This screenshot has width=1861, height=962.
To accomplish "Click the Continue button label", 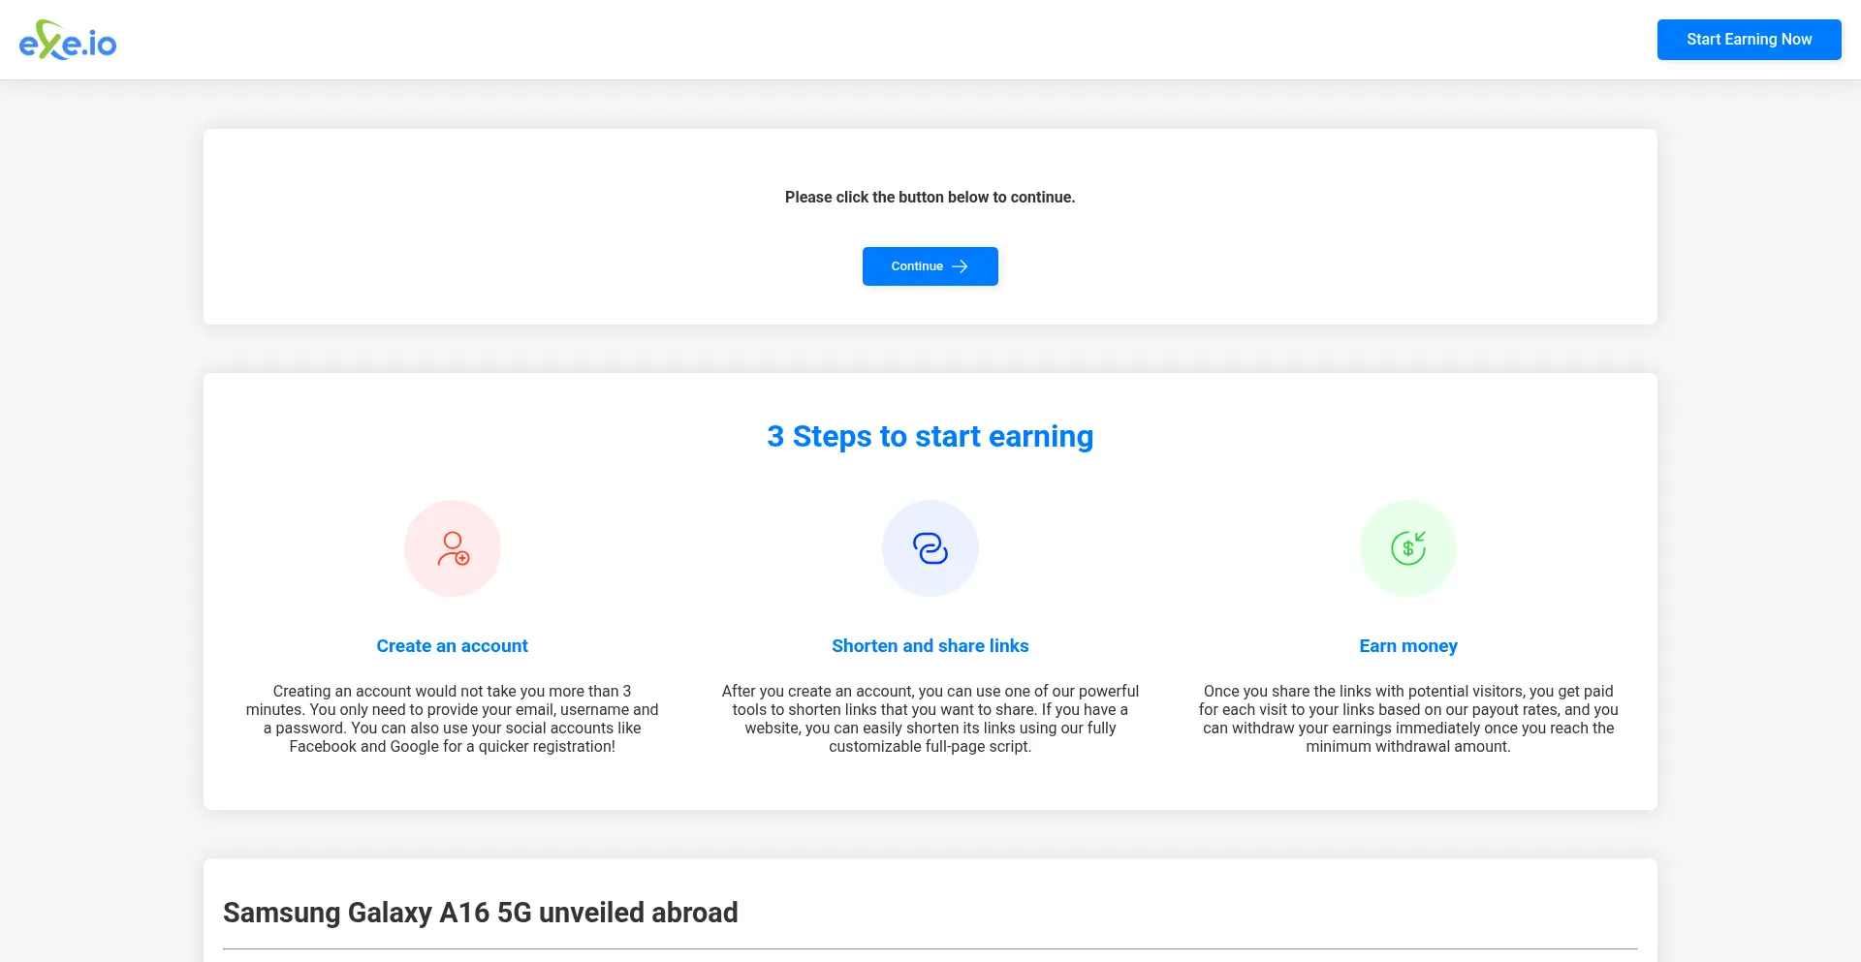I will click(916, 266).
